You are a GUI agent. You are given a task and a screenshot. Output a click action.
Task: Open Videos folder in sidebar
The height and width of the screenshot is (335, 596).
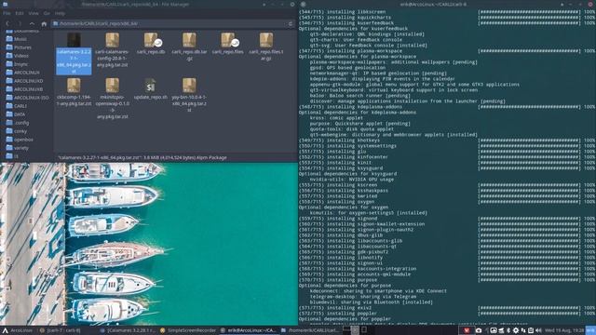click(x=18, y=56)
